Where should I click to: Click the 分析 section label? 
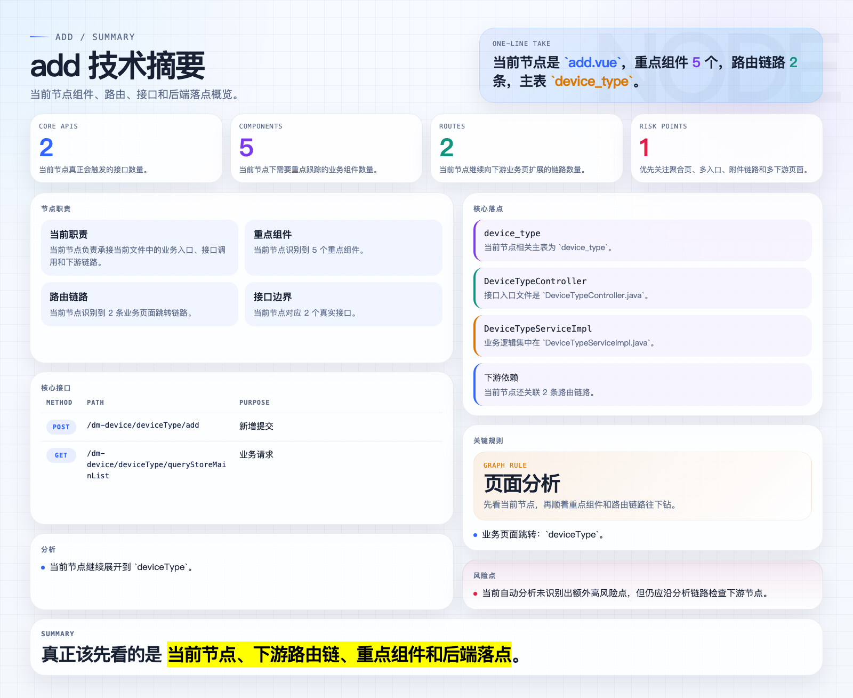[48, 549]
